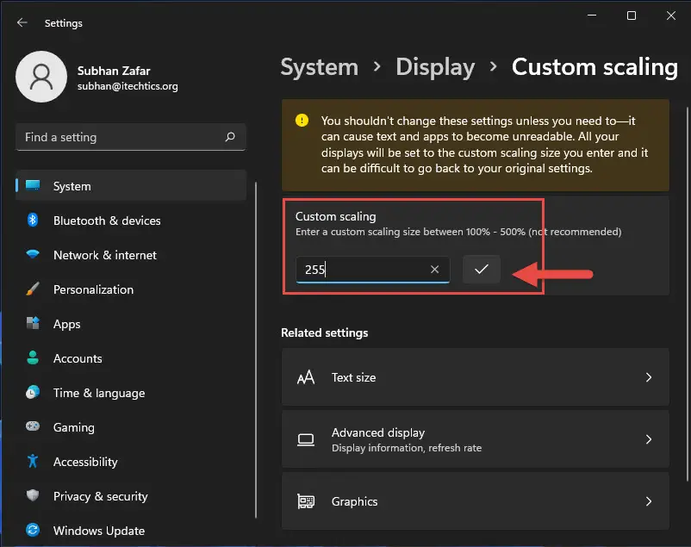Viewport: 691px width, 547px height.
Task: Open Time & language category
Action: (x=131, y=392)
